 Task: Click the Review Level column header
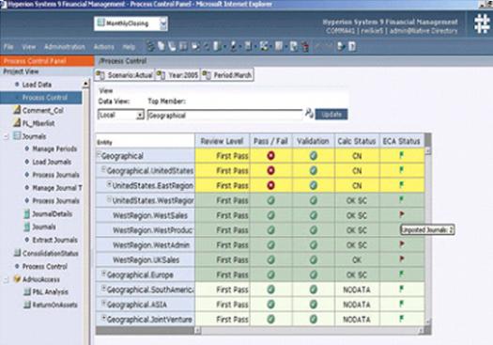point(222,141)
